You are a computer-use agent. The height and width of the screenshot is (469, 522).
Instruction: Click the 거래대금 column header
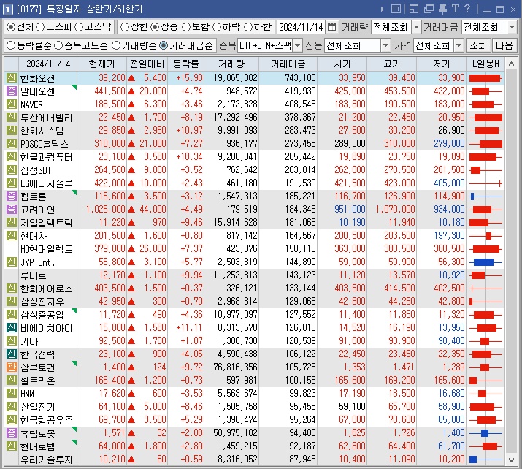click(x=288, y=64)
